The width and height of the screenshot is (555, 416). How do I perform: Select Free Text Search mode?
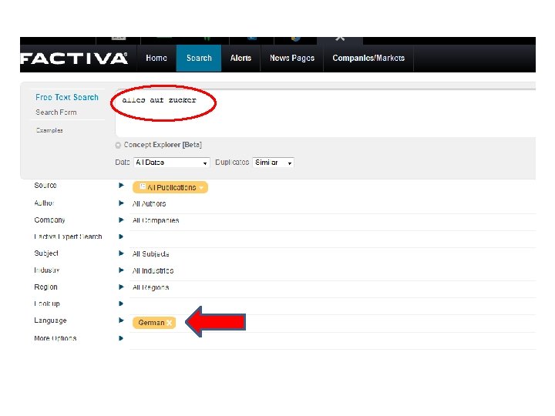67,97
